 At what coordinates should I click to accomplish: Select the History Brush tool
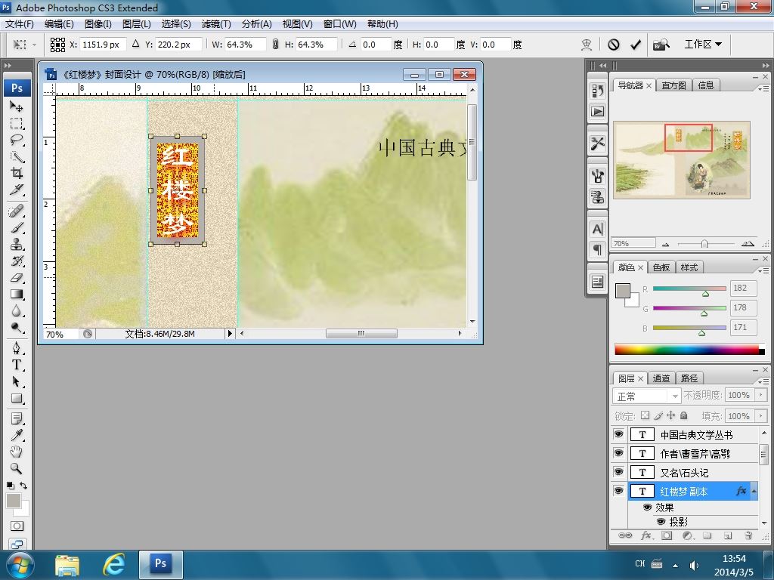(x=17, y=261)
